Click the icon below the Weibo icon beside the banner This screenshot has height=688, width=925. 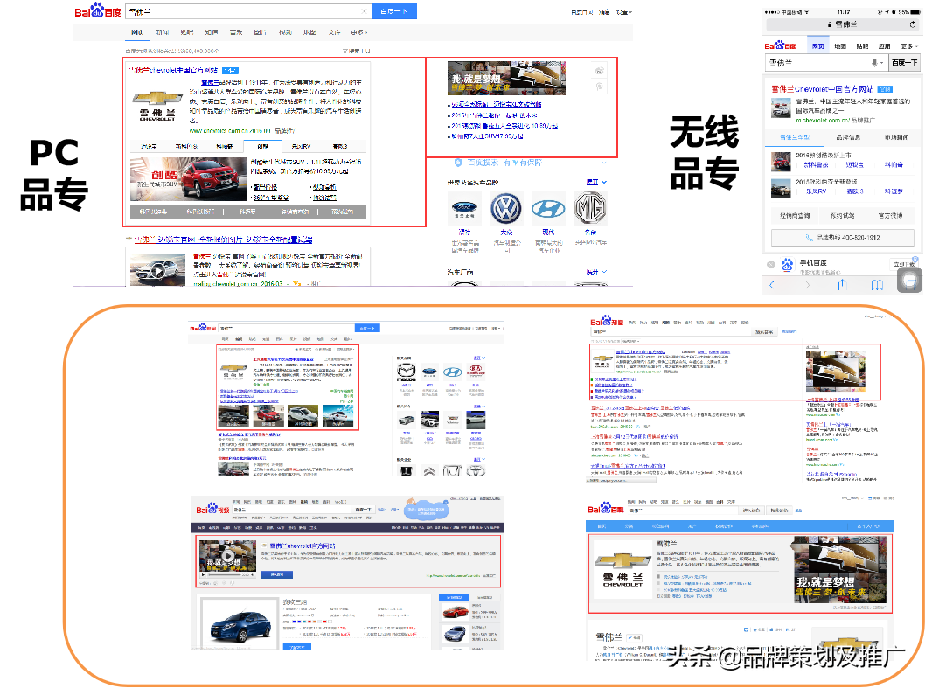[x=599, y=87]
